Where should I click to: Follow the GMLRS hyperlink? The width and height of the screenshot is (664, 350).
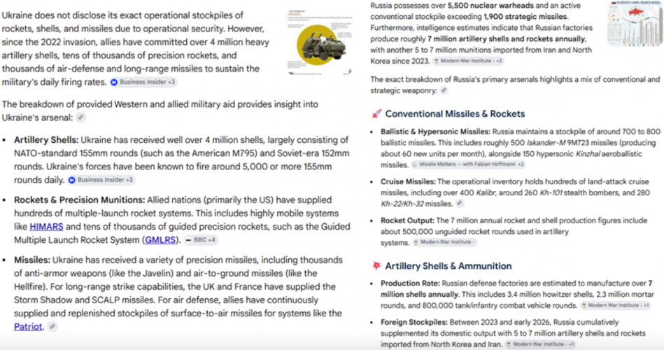[160, 240]
